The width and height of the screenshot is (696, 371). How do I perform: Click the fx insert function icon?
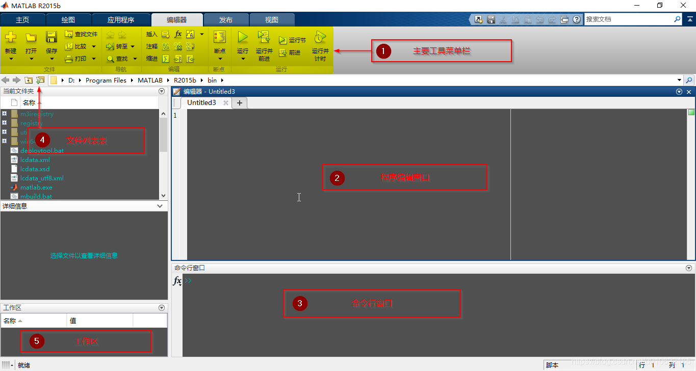click(x=178, y=34)
